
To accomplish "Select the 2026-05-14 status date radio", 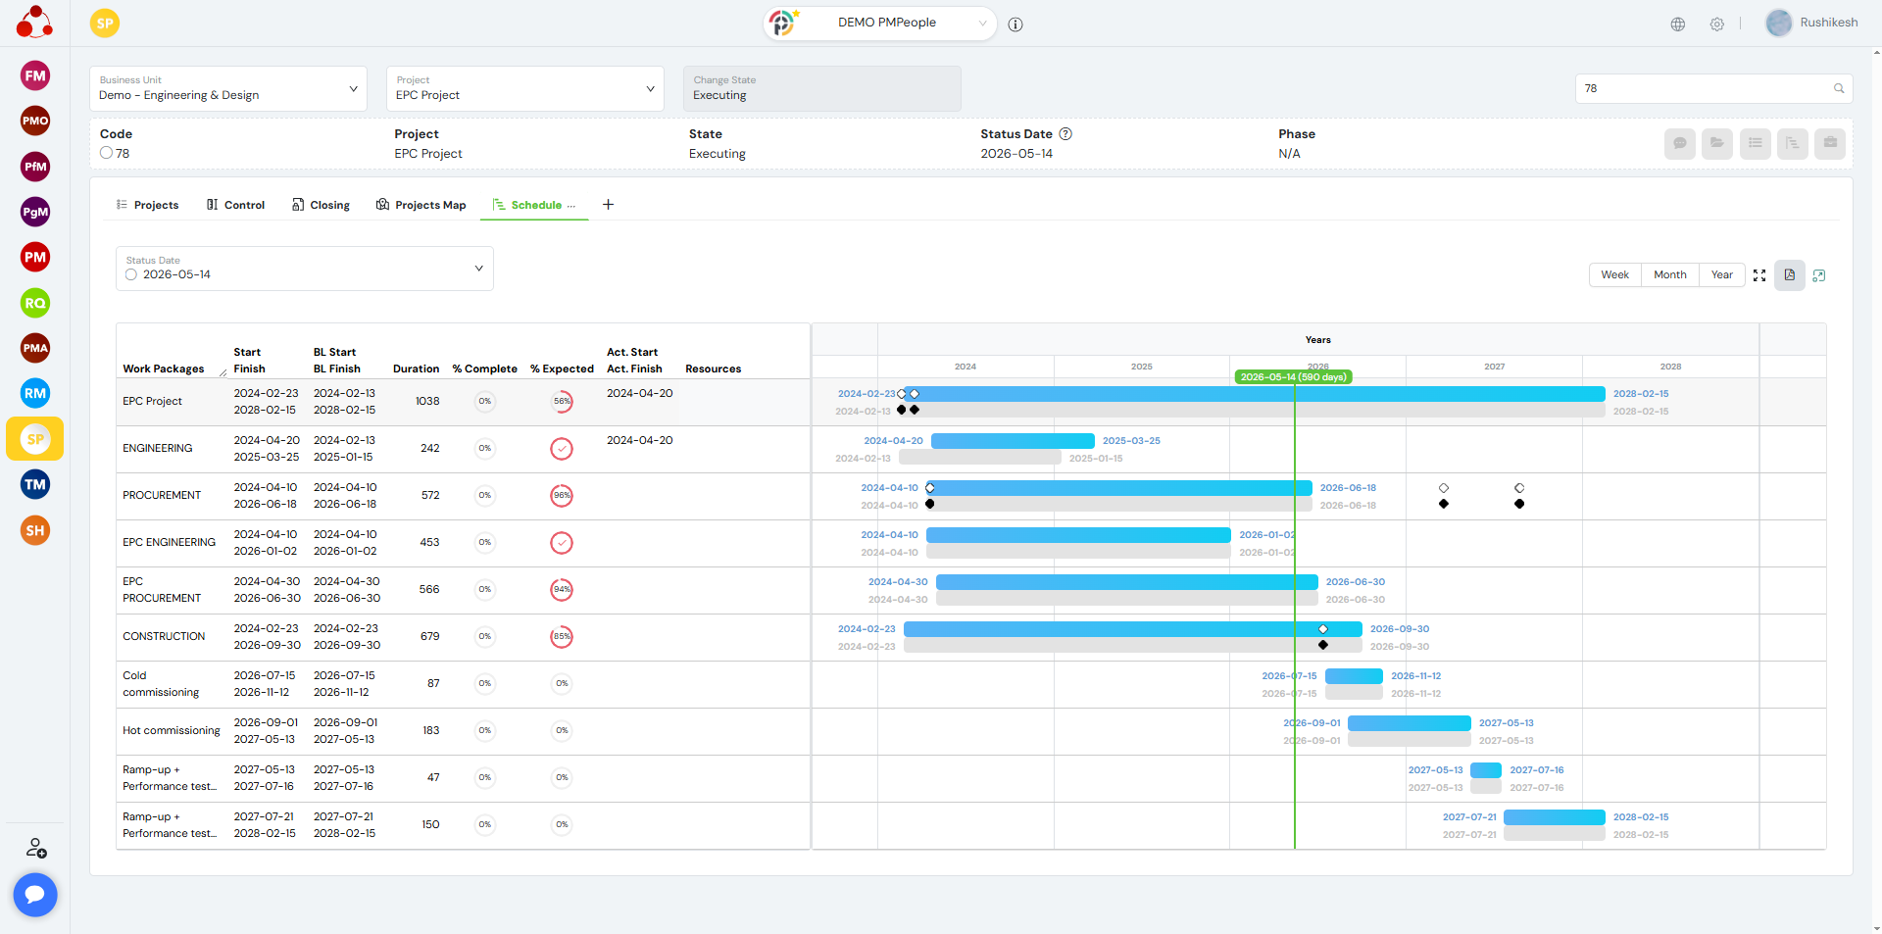I will coord(131,274).
